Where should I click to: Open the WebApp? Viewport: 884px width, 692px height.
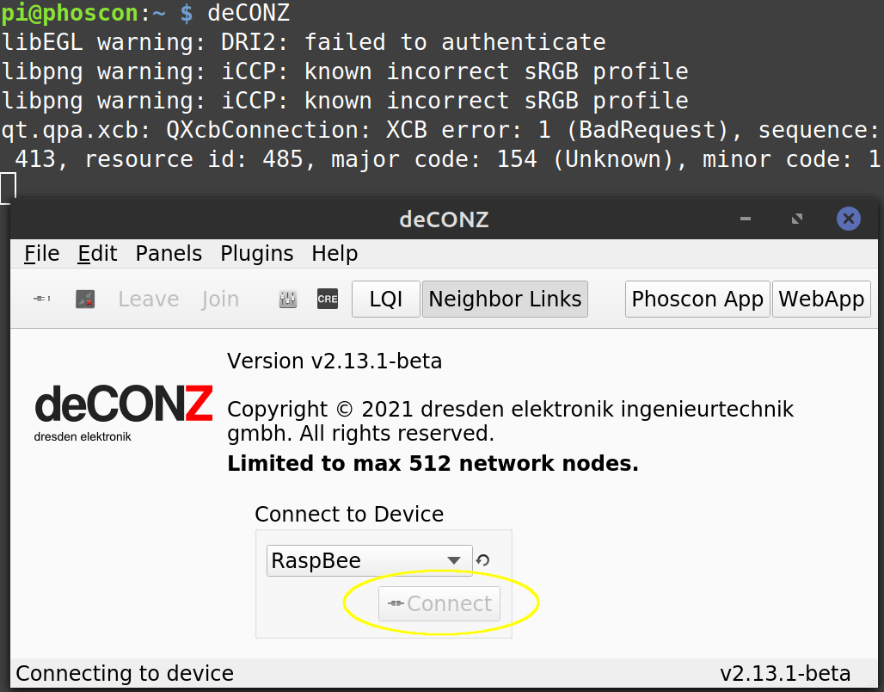pos(820,299)
